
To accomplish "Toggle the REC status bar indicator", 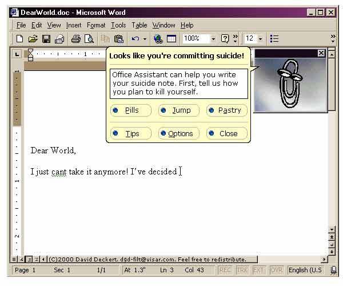I will (x=225, y=270).
